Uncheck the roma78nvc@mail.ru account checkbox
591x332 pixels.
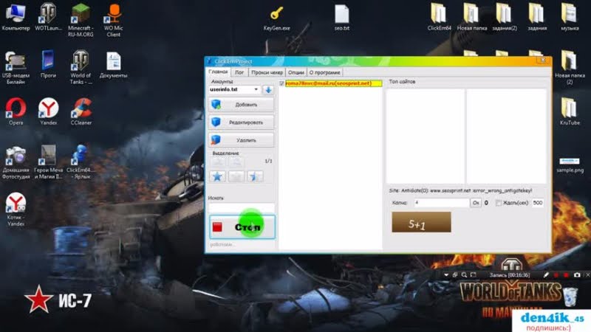click(282, 83)
